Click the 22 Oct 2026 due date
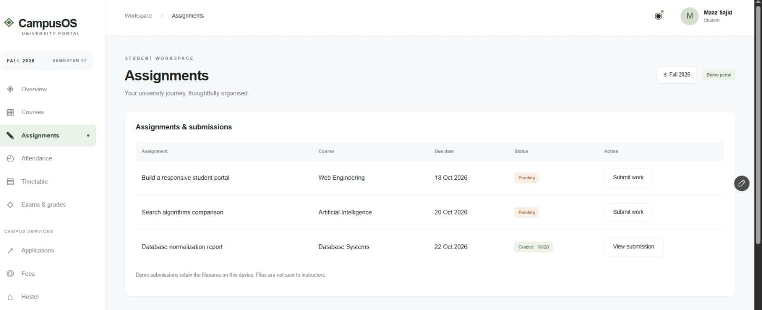Viewport: 762px width, 310px height. point(451,247)
